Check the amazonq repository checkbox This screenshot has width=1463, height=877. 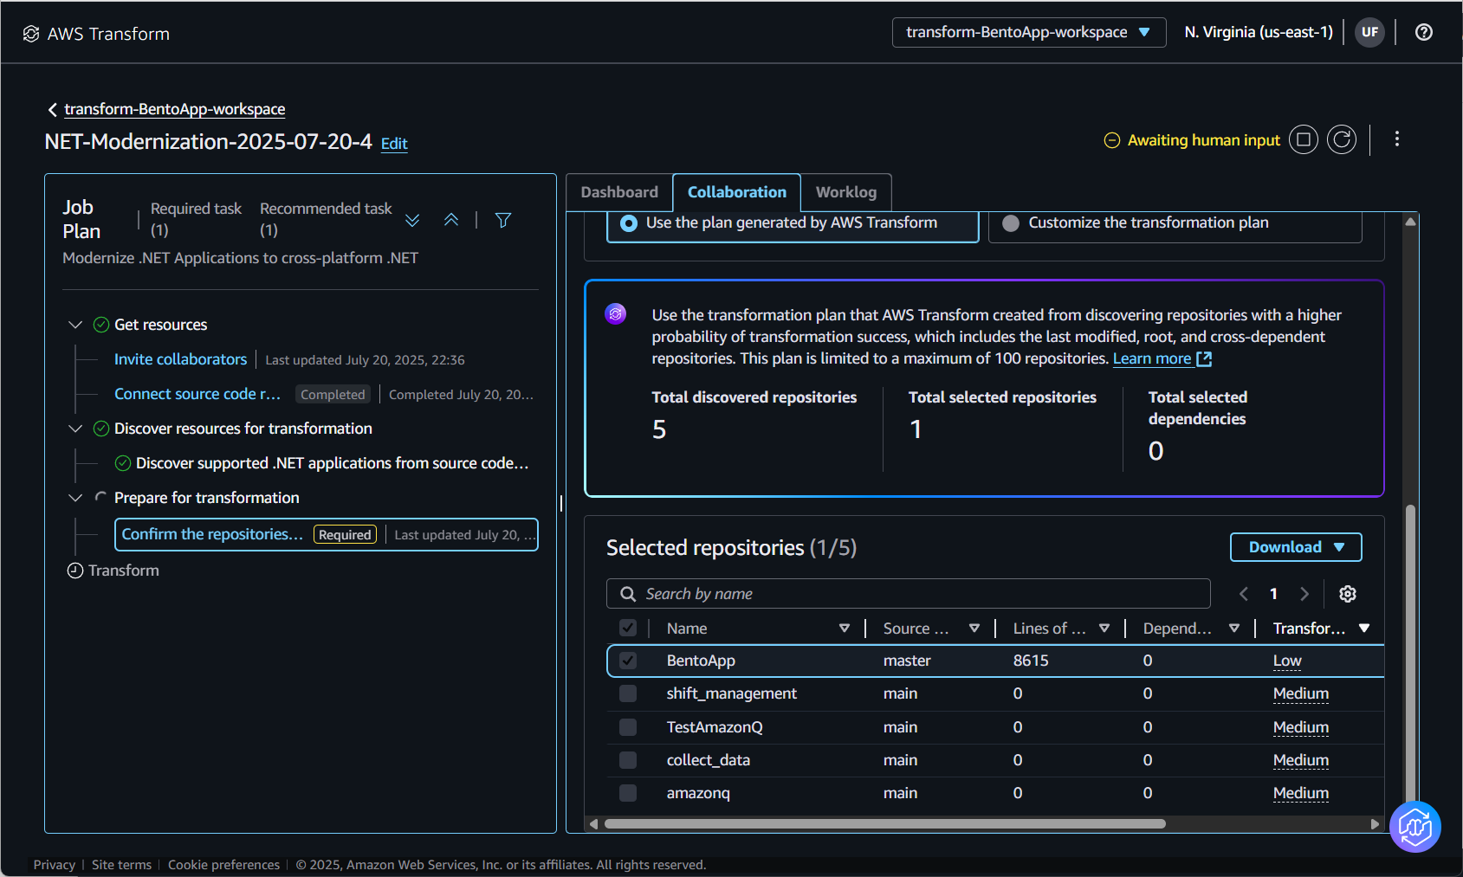[628, 793]
